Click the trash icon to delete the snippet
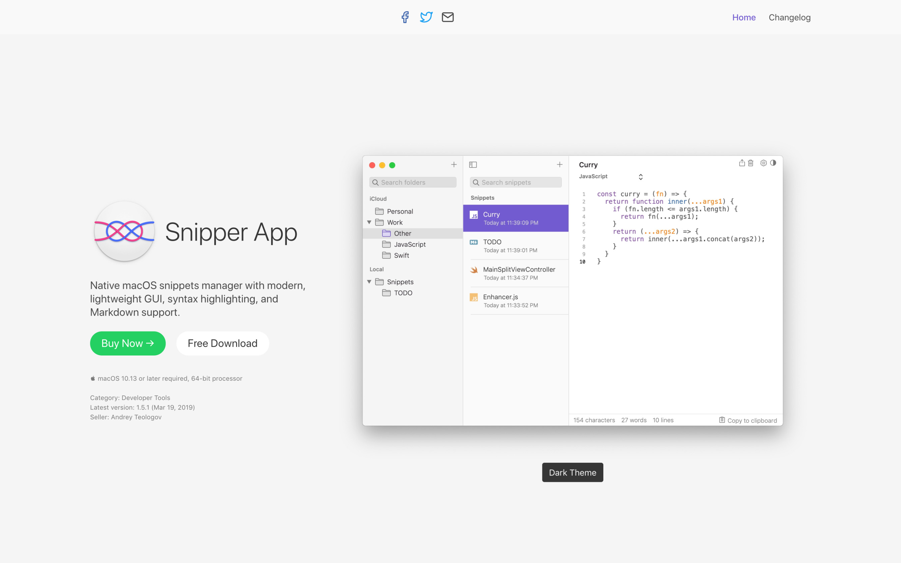Viewport: 901px width, 563px height. pyautogui.click(x=750, y=163)
